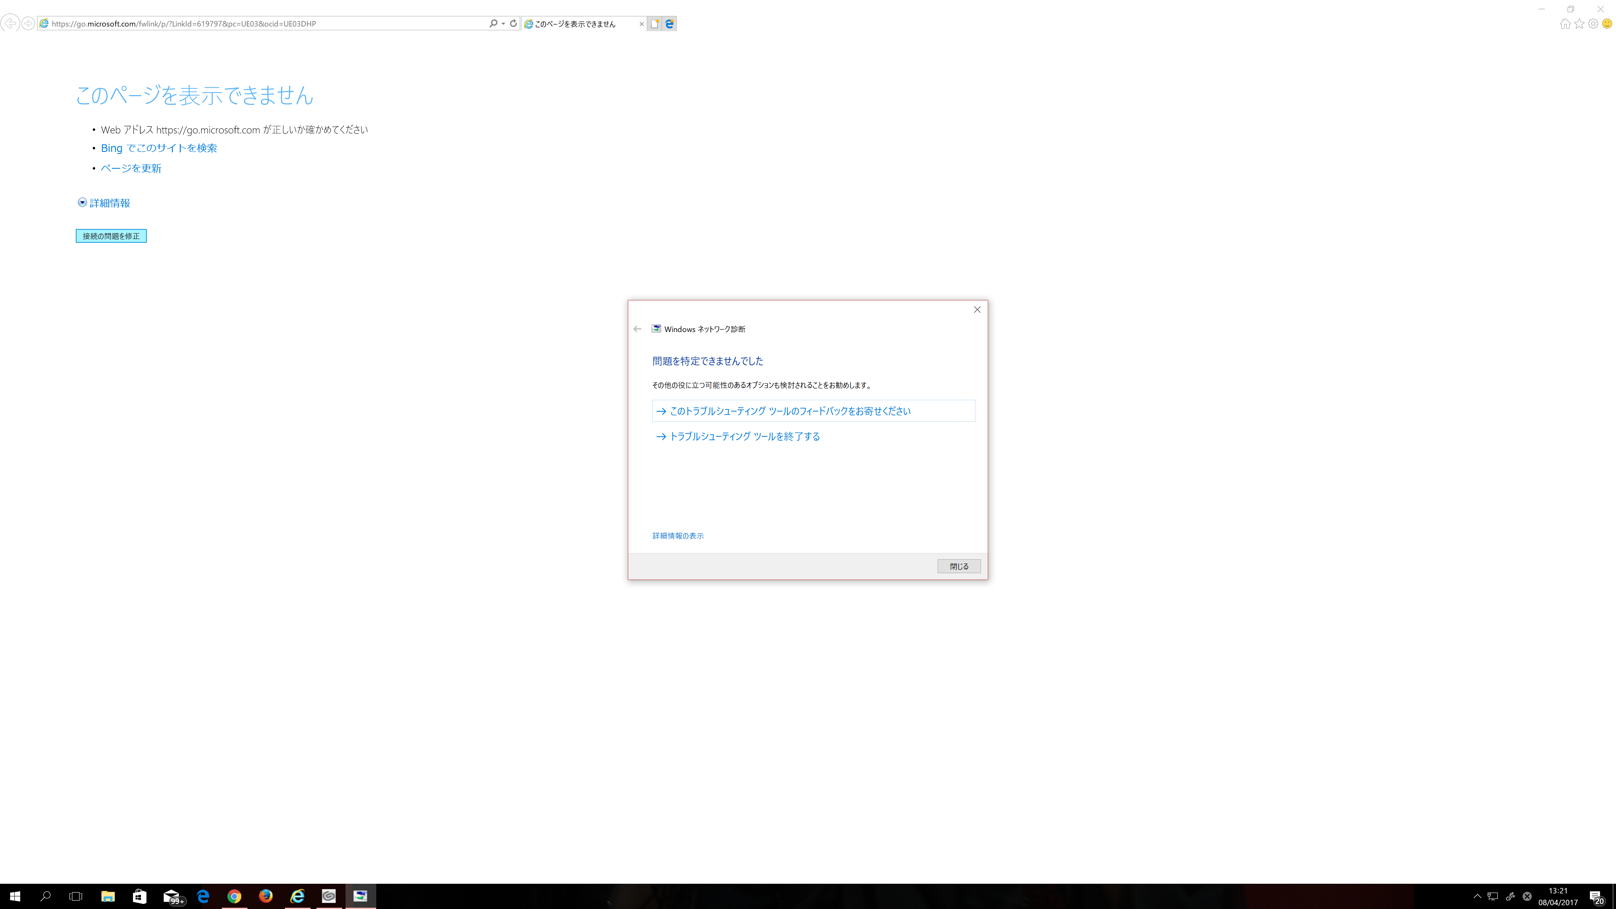Click the Open Microsoft Edge tab icon

tap(670, 24)
